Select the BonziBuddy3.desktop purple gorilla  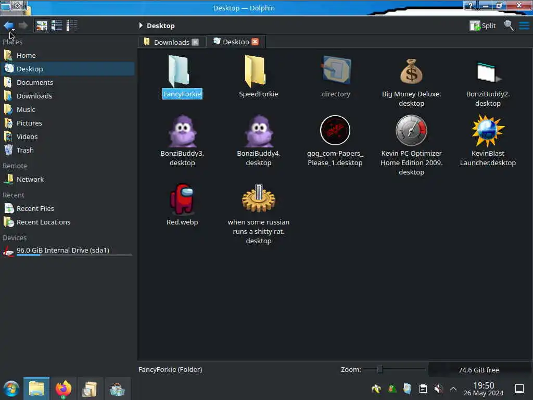tap(182, 131)
